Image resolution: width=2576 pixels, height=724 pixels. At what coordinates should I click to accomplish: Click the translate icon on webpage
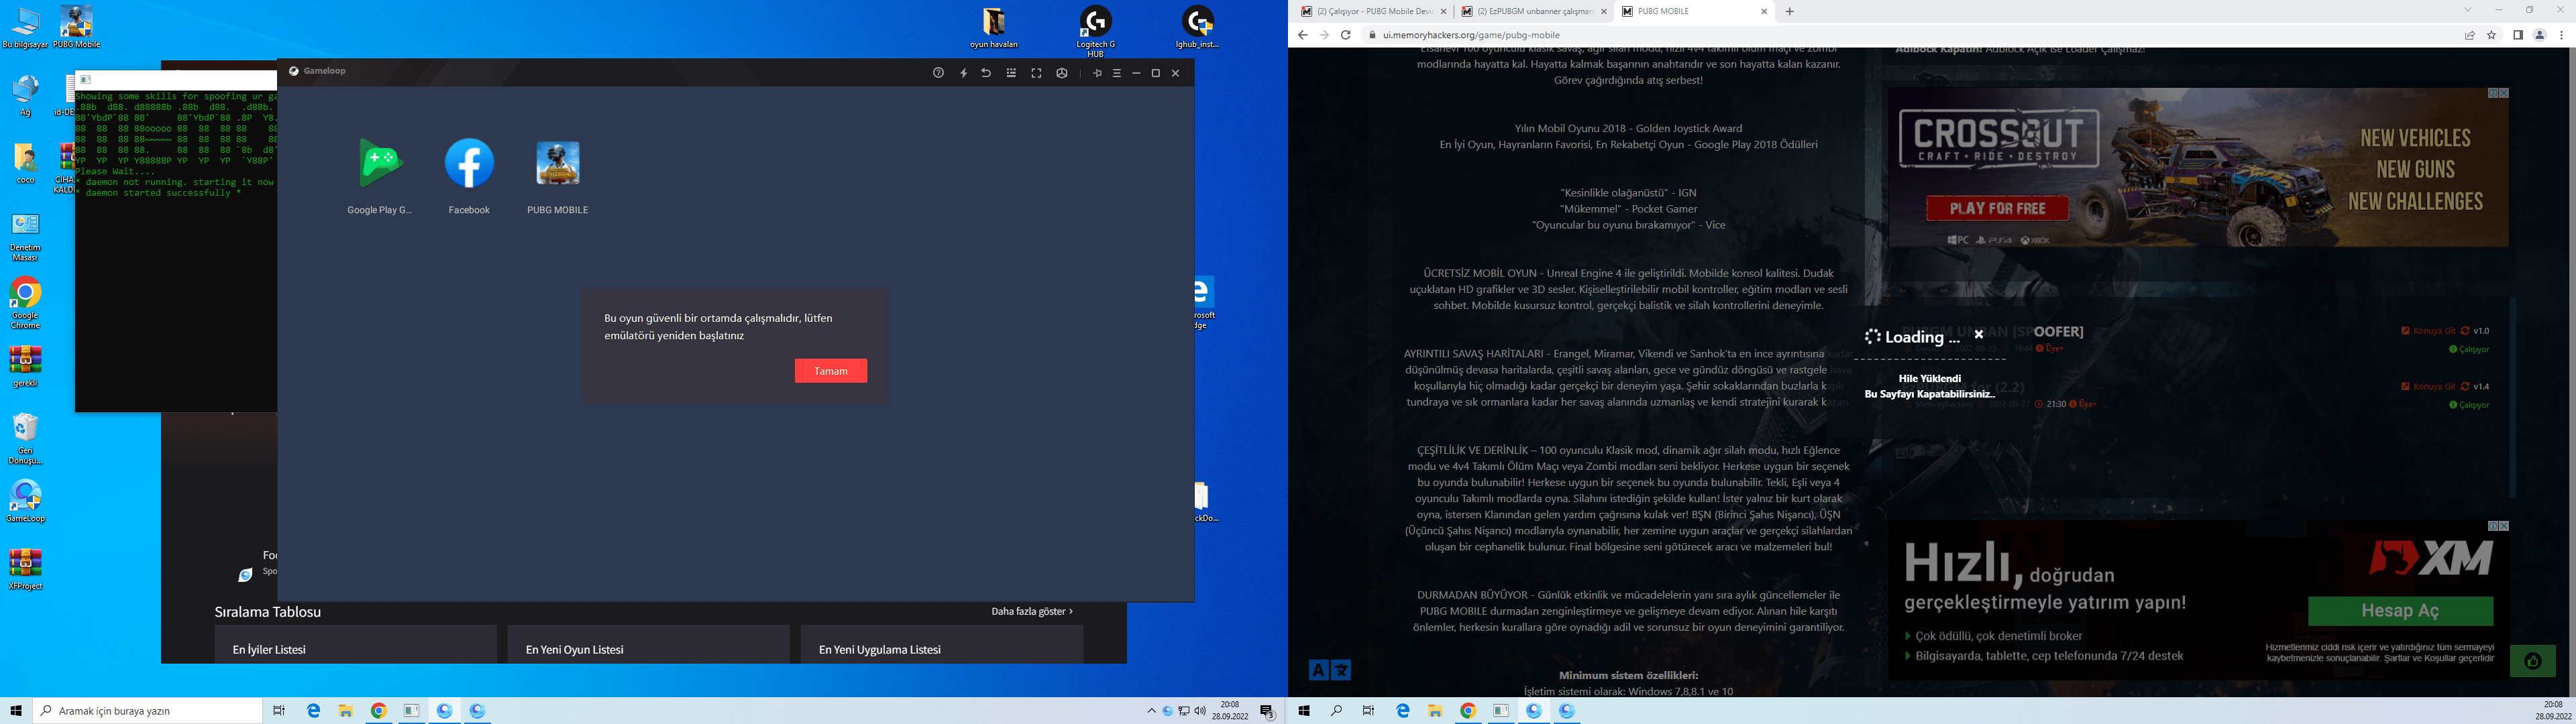1330,670
